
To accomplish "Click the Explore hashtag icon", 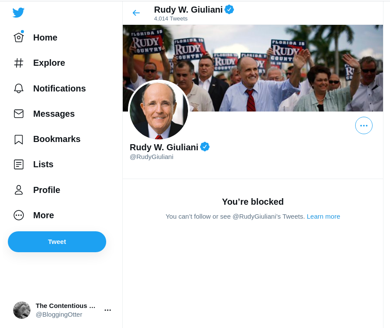I will (18, 63).
